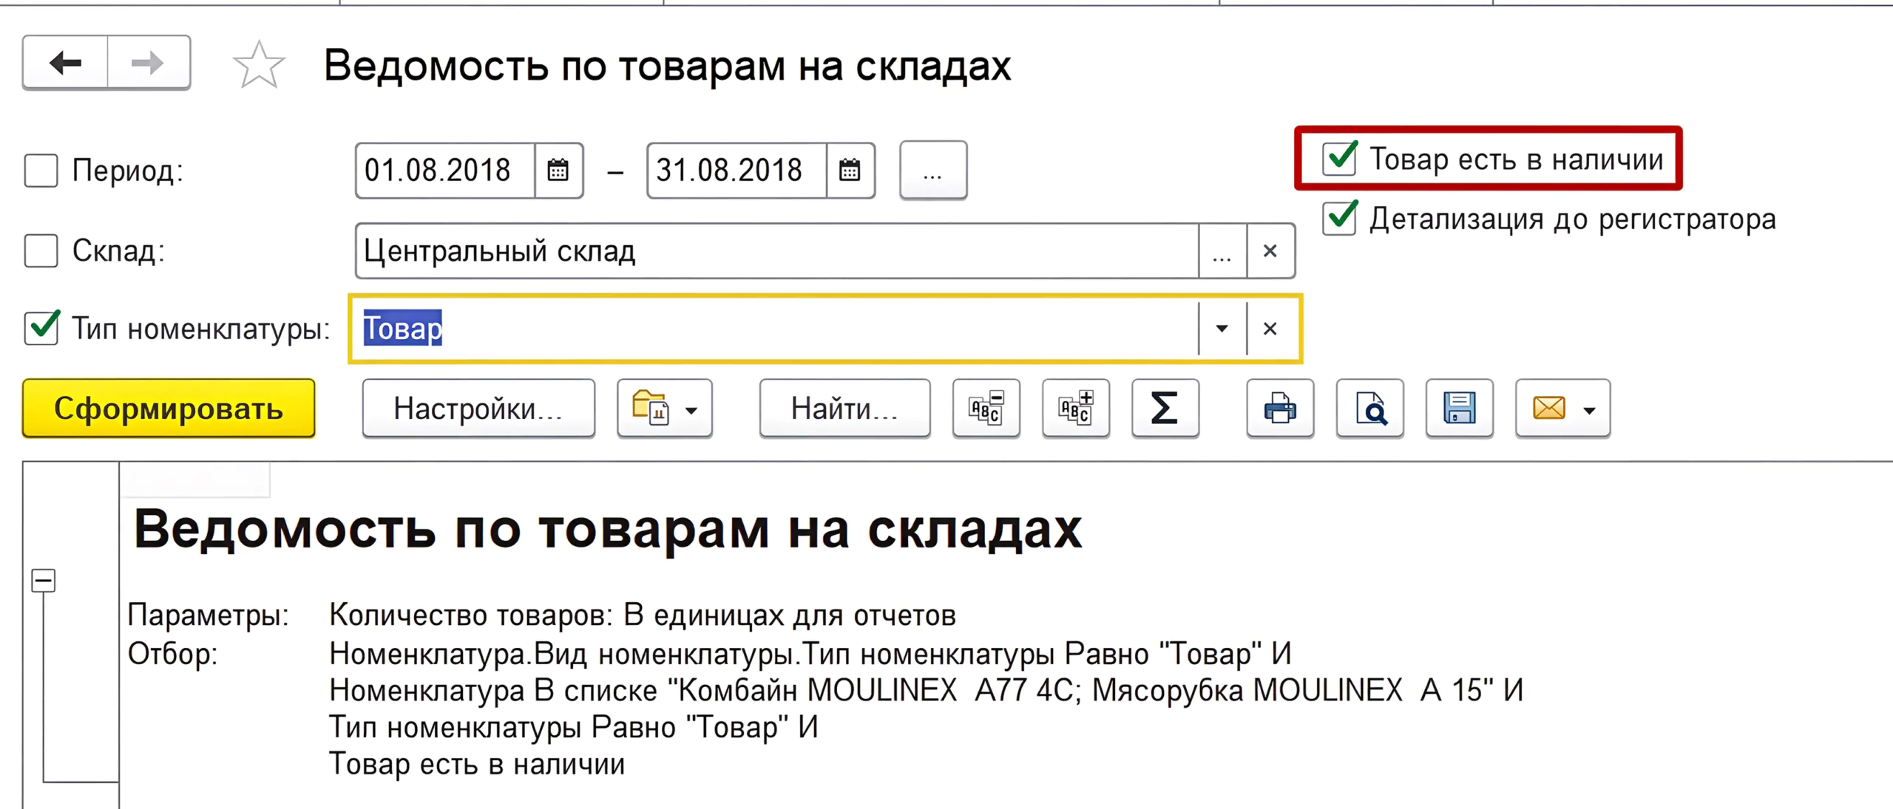This screenshot has height=809, width=1893.
Task: Click the Sigma sum button
Action: point(1165,409)
